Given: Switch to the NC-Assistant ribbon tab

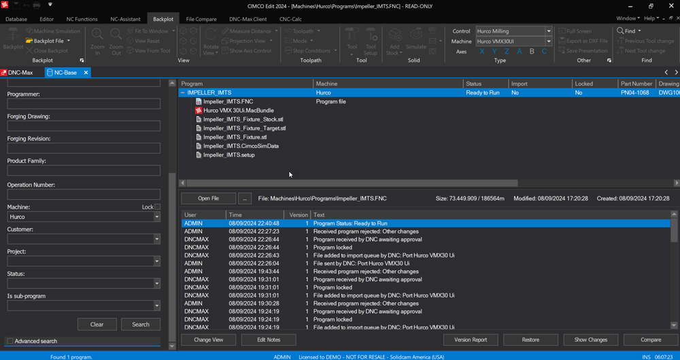Looking at the screenshot, I should 124,19.
